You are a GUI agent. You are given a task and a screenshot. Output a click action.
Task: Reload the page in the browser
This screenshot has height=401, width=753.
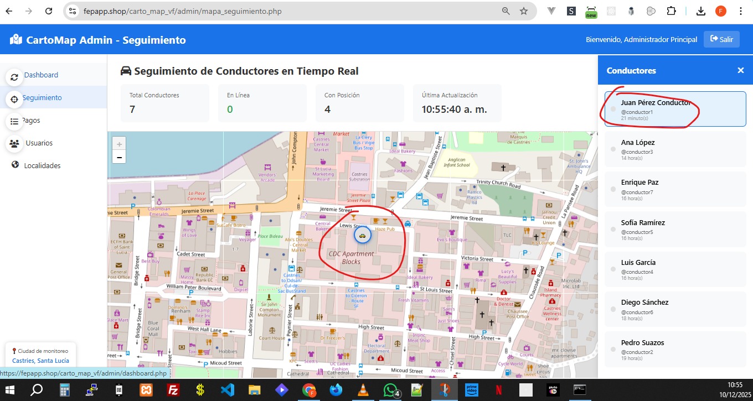coord(49,11)
